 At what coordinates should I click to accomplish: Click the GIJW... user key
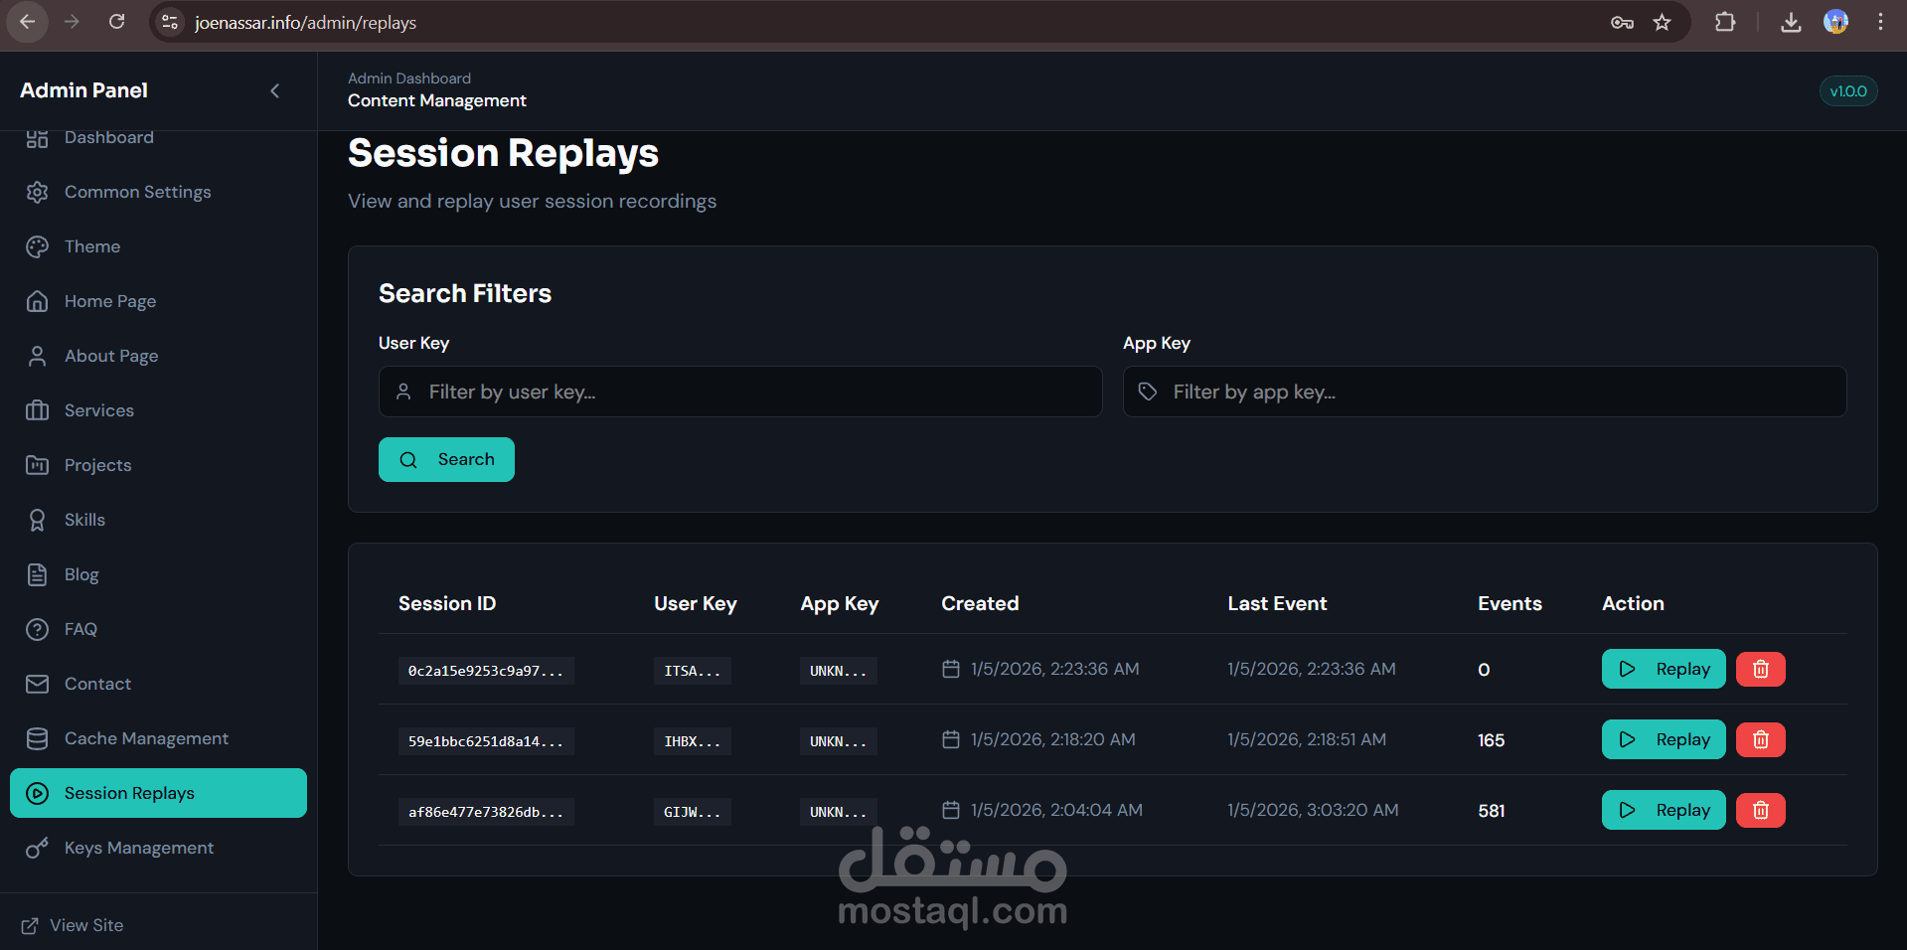(693, 812)
